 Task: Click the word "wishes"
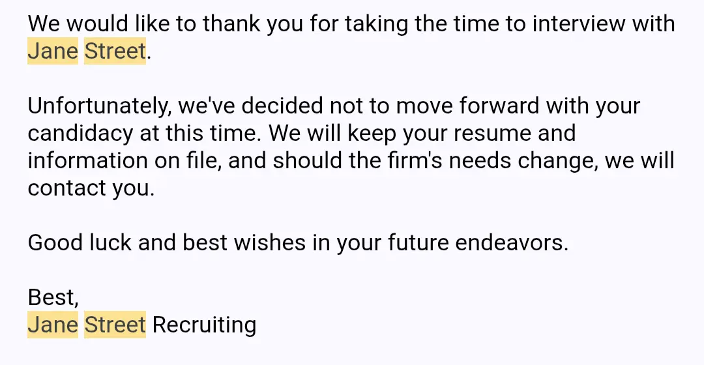point(270,243)
